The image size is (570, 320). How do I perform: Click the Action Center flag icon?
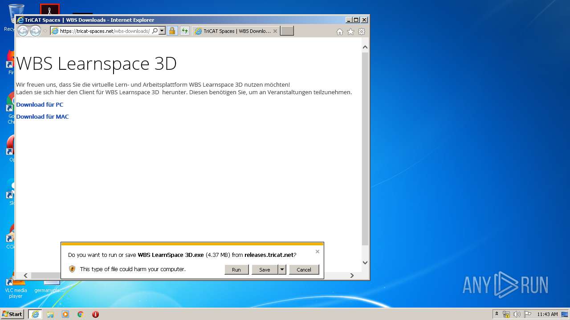pyautogui.click(x=528, y=314)
